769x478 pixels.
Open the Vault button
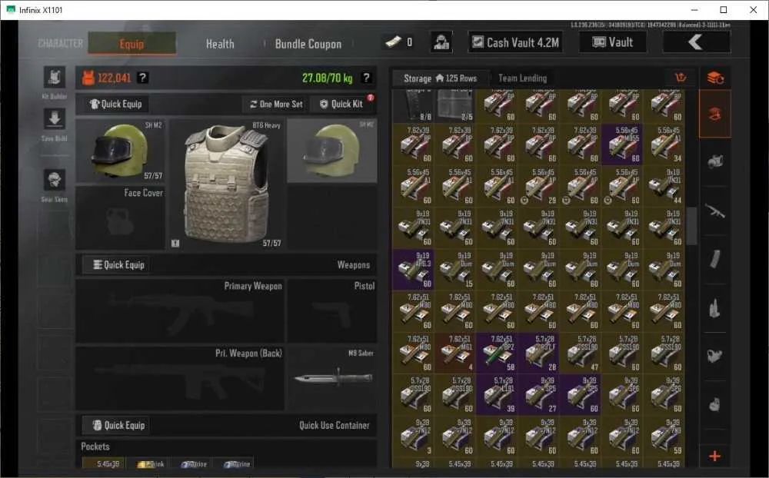point(613,42)
